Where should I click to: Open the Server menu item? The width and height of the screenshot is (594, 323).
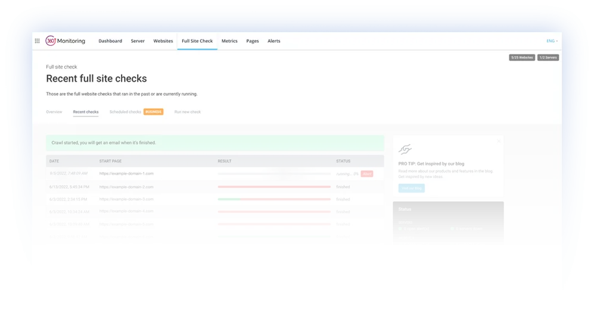pos(138,41)
